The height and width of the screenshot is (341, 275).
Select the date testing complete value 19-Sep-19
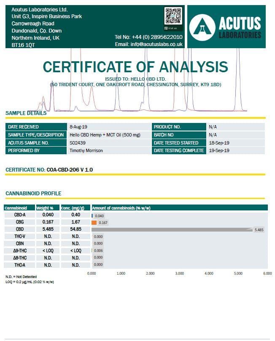219,150
